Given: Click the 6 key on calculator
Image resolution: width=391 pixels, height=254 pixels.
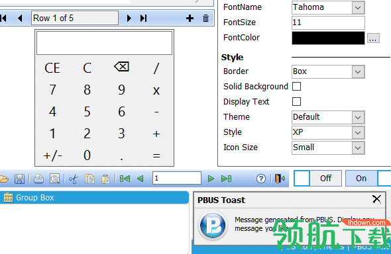Looking at the screenshot, I should point(121,112).
